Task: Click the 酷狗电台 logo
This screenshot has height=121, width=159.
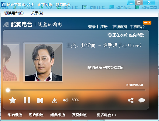Action: 18,24
